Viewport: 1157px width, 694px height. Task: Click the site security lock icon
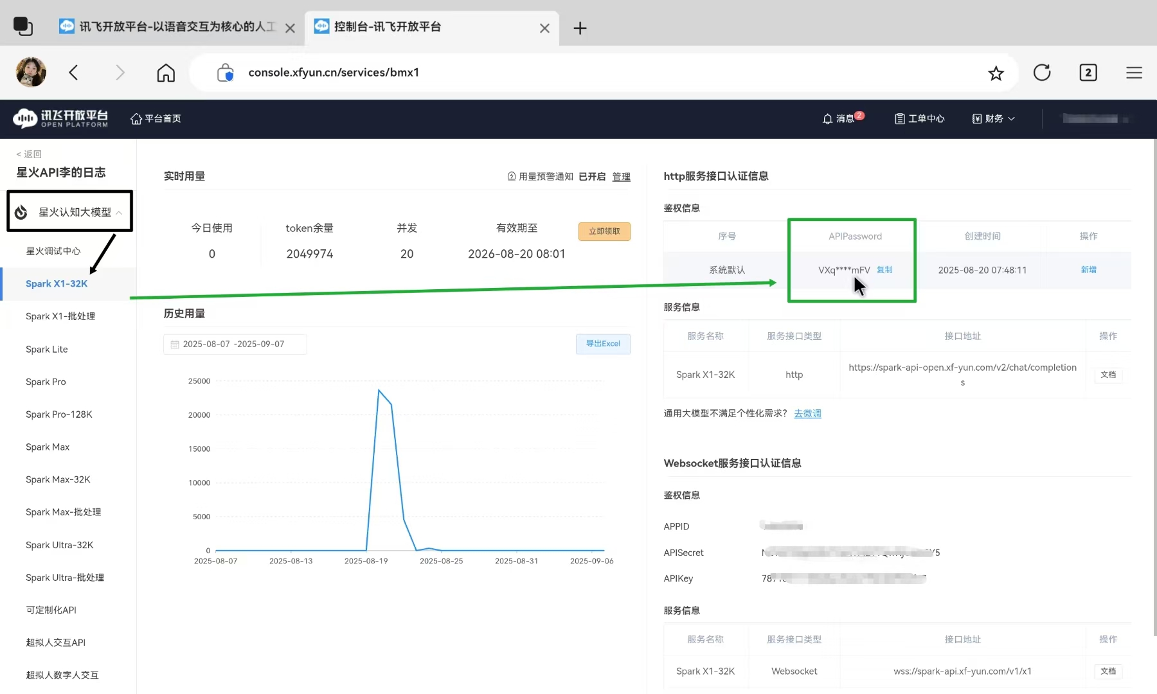point(225,73)
